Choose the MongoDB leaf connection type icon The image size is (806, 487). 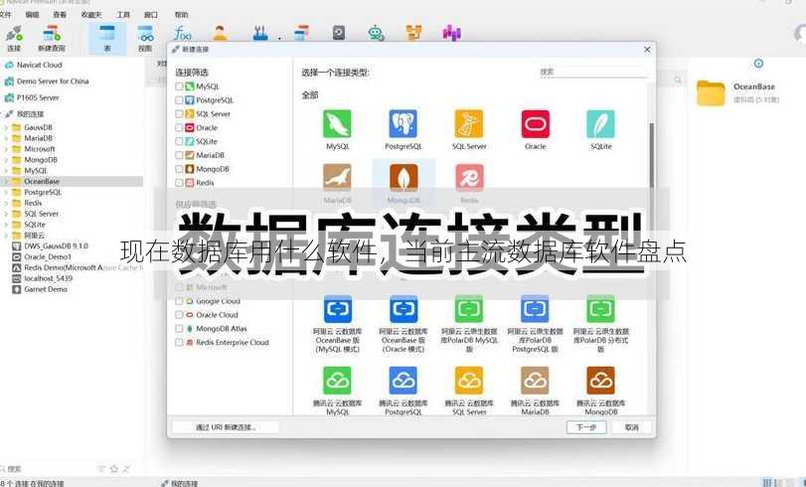tap(403, 178)
